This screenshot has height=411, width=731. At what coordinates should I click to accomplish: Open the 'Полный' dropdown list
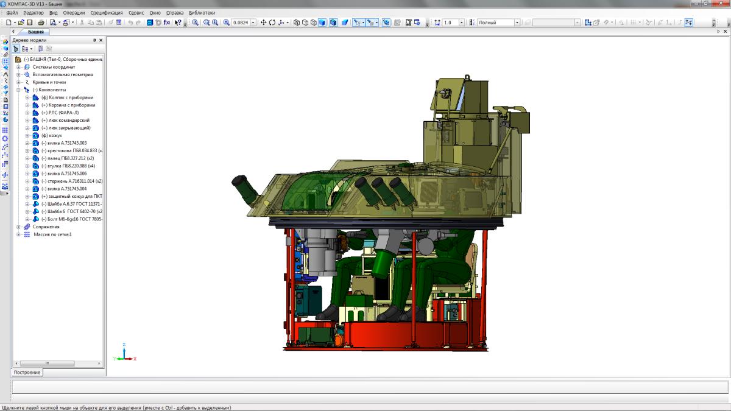point(517,23)
